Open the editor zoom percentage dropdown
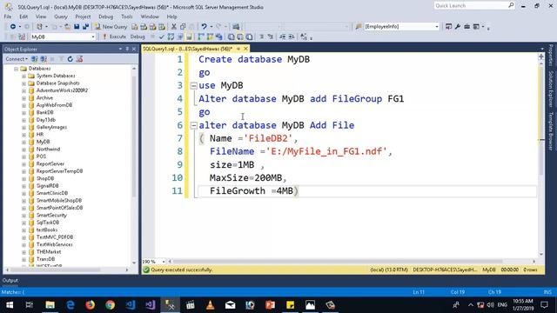The image size is (557, 313). [164, 262]
